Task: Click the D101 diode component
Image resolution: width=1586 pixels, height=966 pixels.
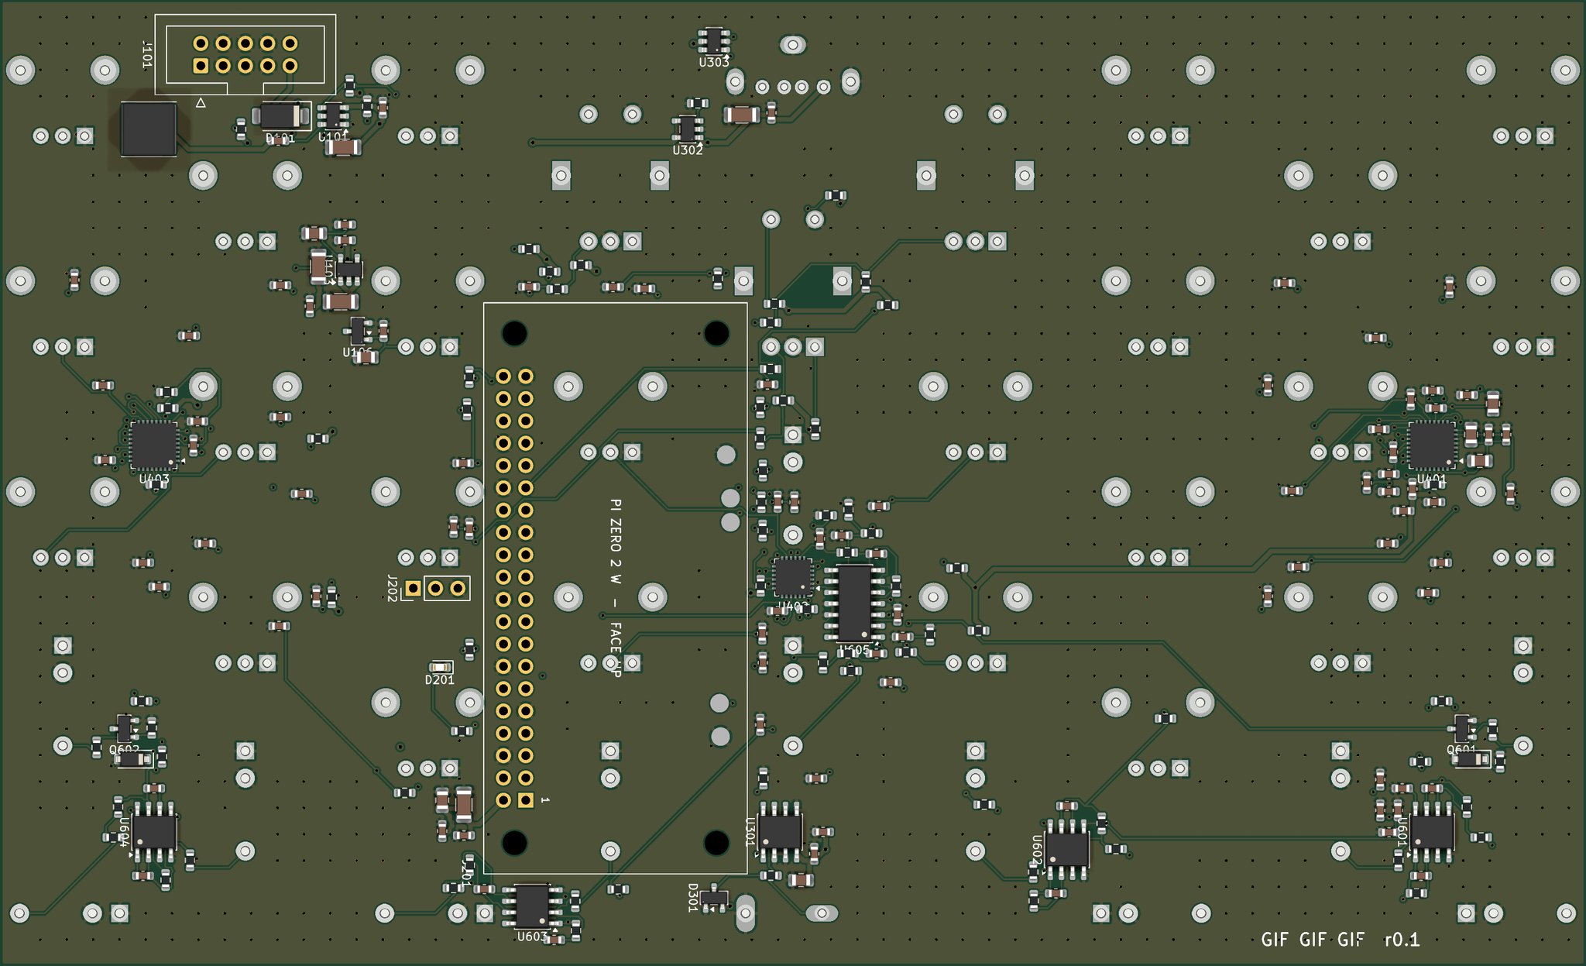Action: point(280,116)
